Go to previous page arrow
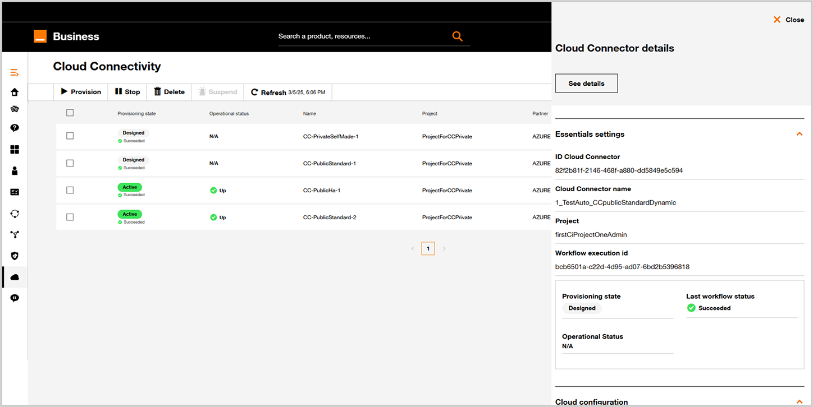This screenshot has width=813, height=407. tap(413, 248)
